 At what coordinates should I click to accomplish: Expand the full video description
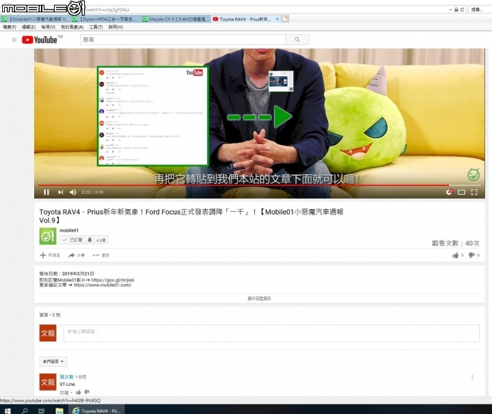tap(259, 299)
